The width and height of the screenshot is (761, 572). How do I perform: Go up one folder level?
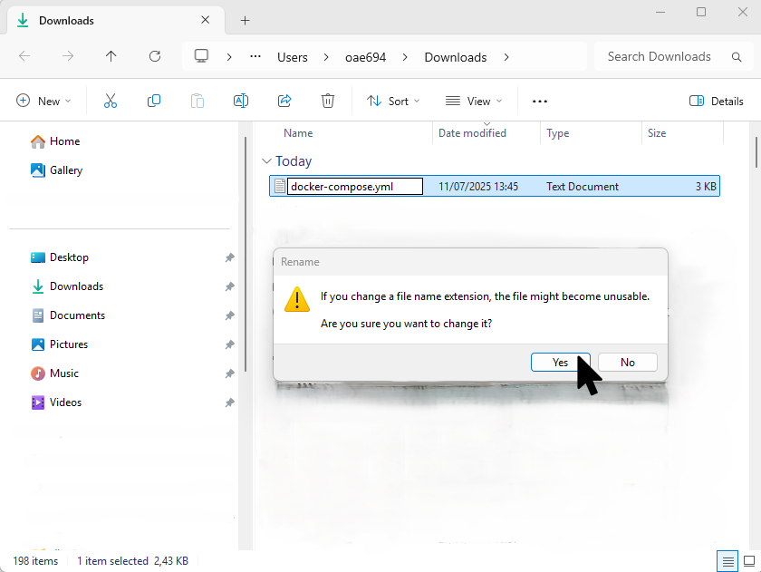click(111, 57)
